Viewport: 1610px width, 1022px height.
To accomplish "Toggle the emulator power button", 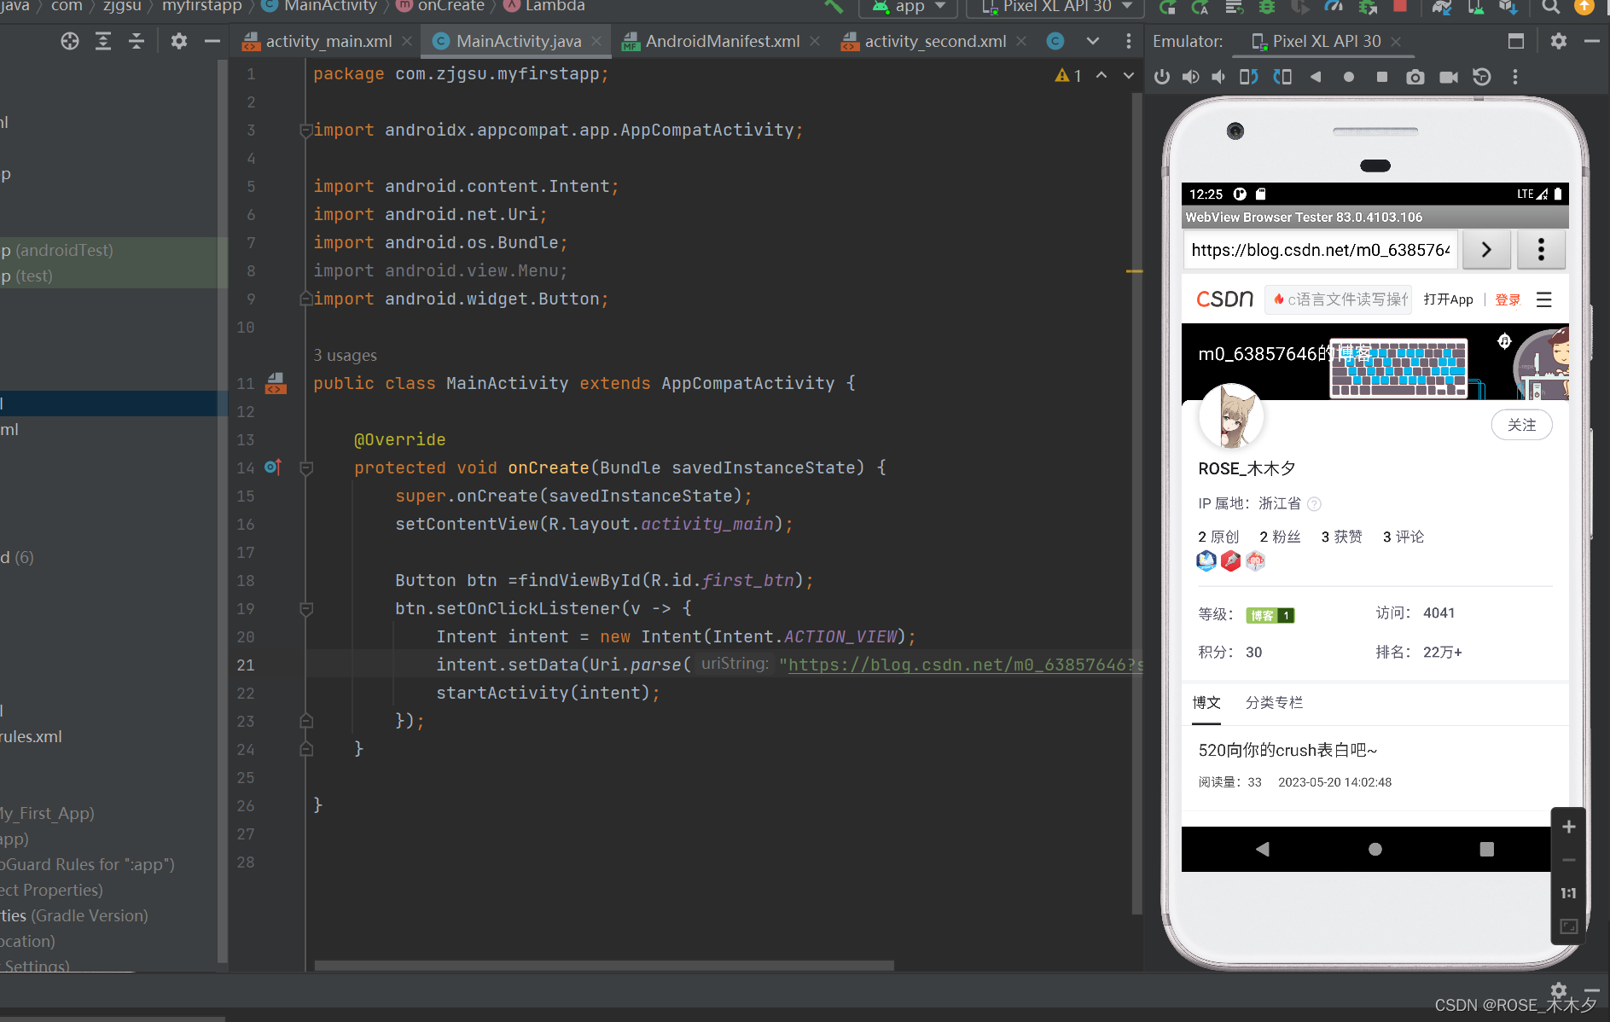I will (x=1162, y=77).
